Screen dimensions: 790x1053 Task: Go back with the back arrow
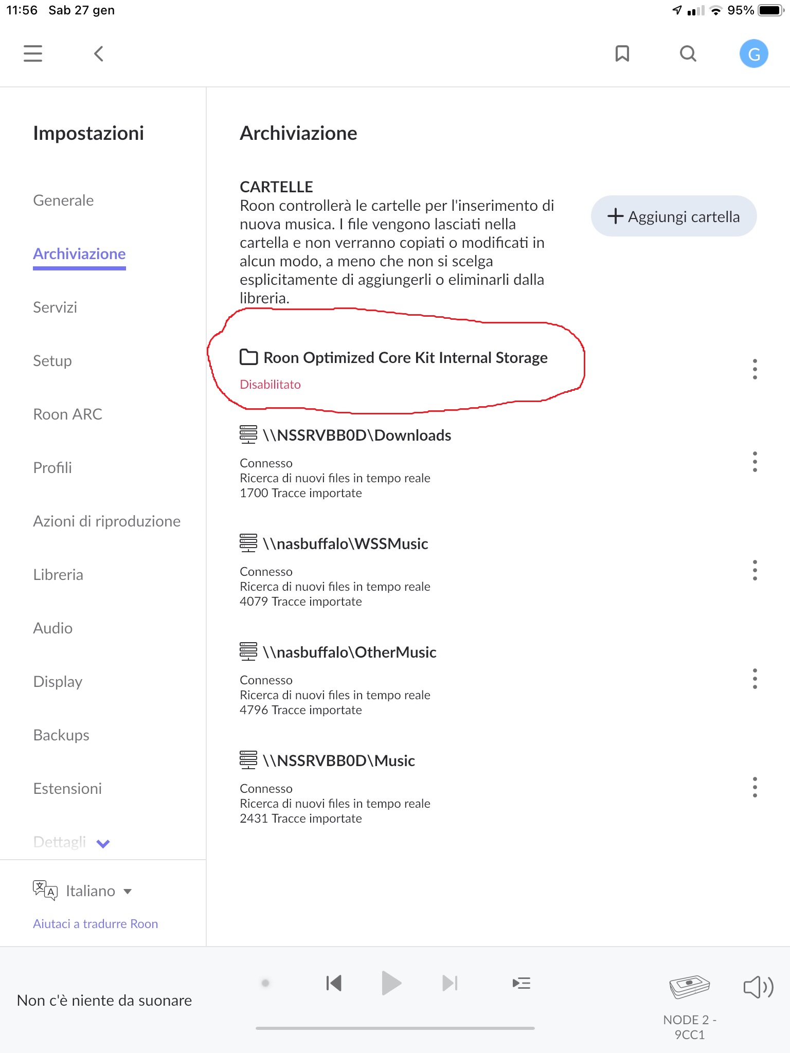click(x=99, y=53)
